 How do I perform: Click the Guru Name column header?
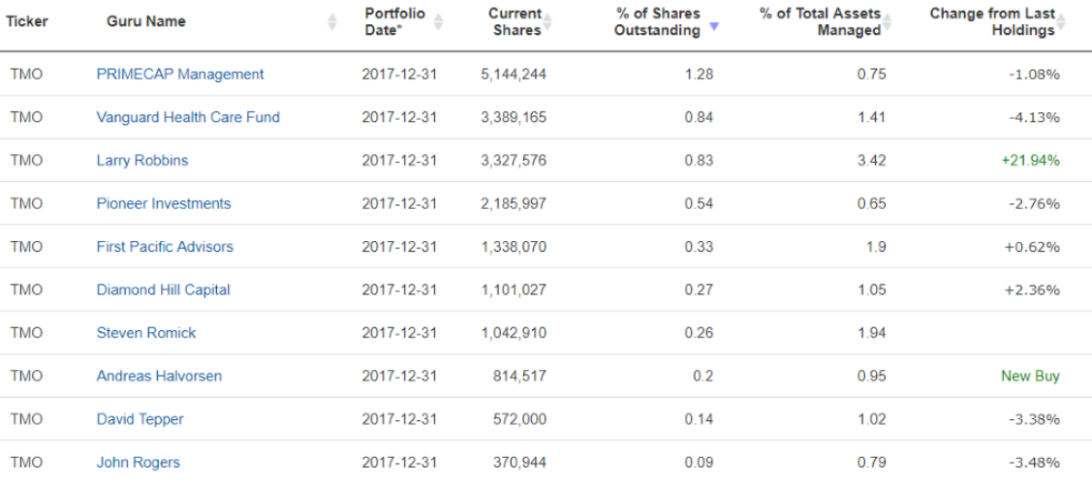(x=146, y=21)
